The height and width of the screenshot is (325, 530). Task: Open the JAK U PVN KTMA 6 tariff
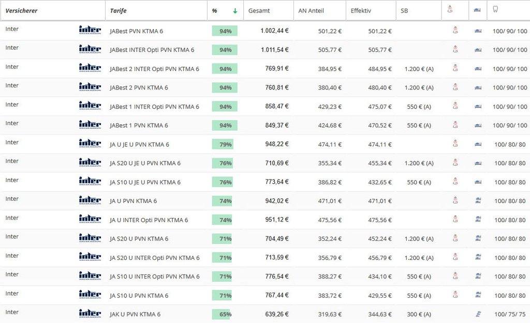(135, 314)
